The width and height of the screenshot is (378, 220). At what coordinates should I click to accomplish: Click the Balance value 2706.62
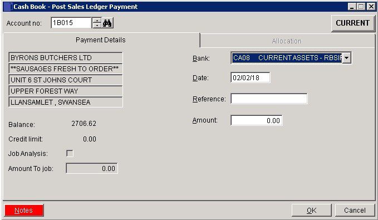point(84,124)
